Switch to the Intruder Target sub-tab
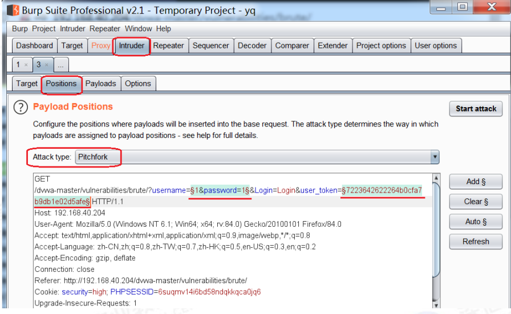 click(27, 84)
